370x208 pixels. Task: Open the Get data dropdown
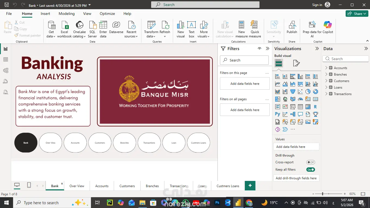pyautogui.click(x=51, y=29)
